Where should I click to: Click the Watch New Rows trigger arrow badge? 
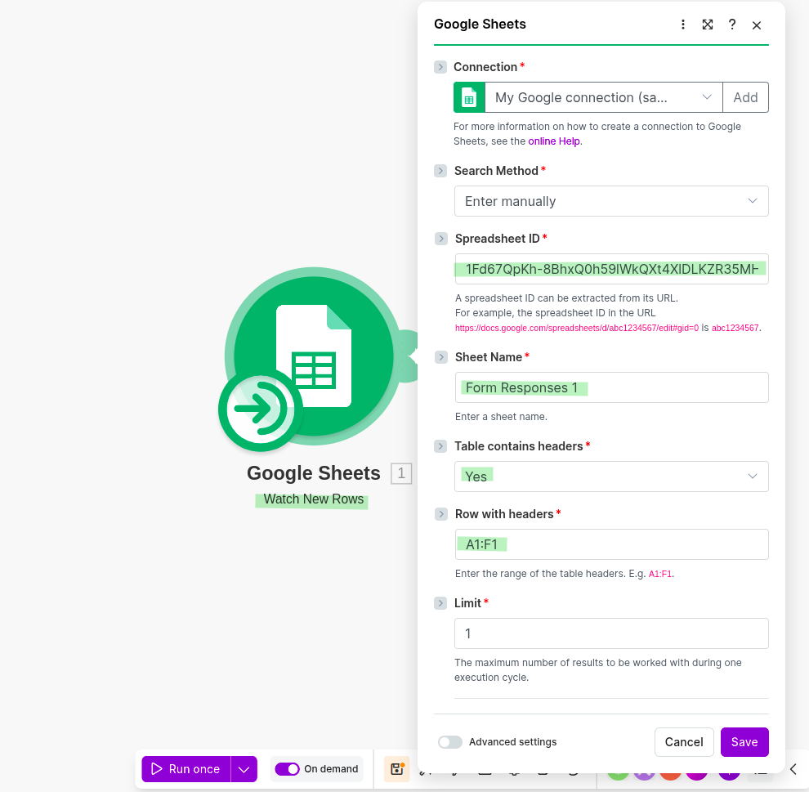(260, 410)
